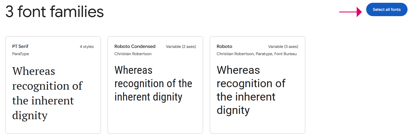Open the Roboto font card title

coord(224,47)
